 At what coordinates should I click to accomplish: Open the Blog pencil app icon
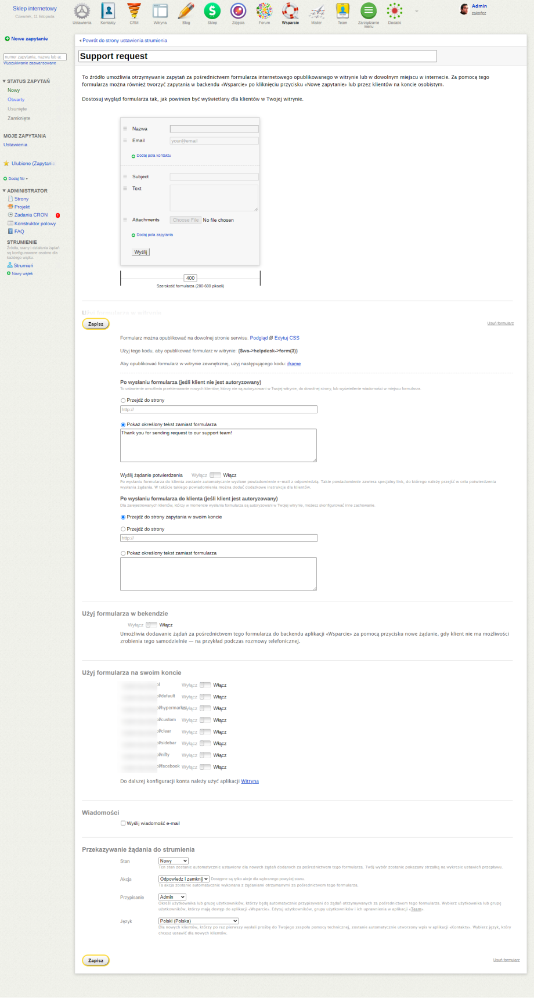pyautogui.click(x=186, y=11)
